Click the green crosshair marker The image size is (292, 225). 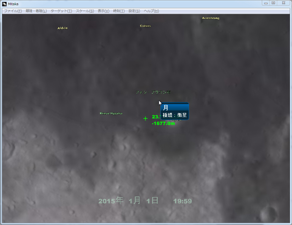pyautogui.click(x=145, y=118)
